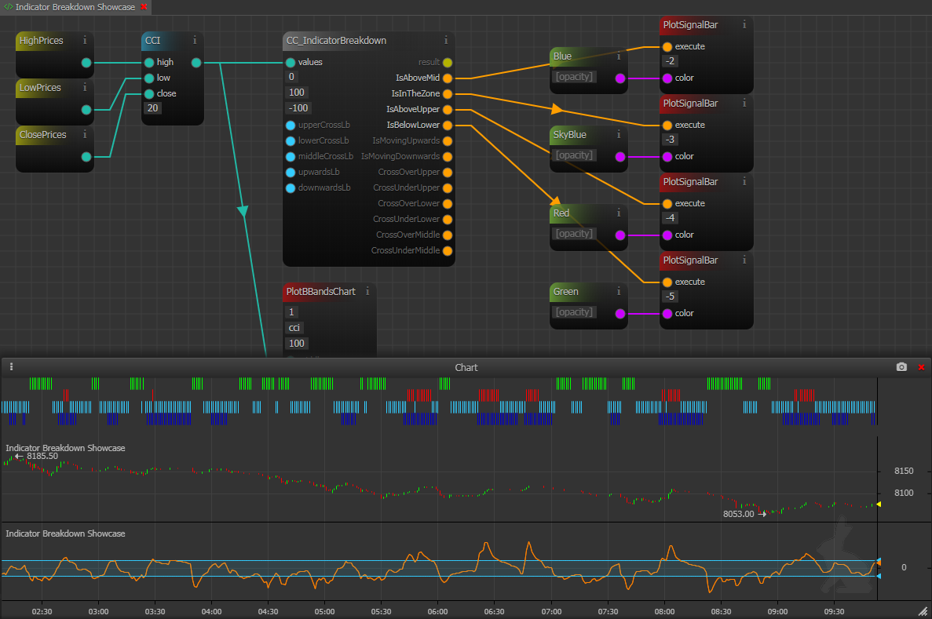Click the middleCrossLb input port
Image resolution: width=932 pixels, height=619 pixels.
click(291, 157)
